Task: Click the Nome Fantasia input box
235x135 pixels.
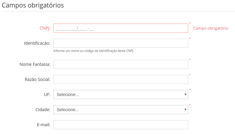Action: [x=121, y=64]
